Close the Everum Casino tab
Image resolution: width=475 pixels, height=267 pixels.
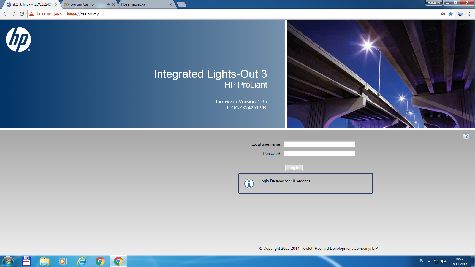point(113,4)
